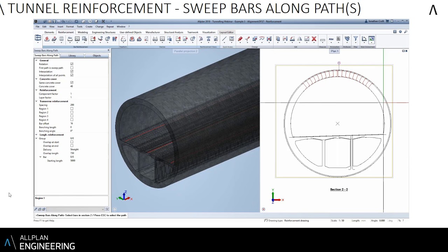Image resolution: width=448 pixels, height=252 pixels.
Task: Click the view settings icon below the 3D viewport
Action: coord(114,209)
